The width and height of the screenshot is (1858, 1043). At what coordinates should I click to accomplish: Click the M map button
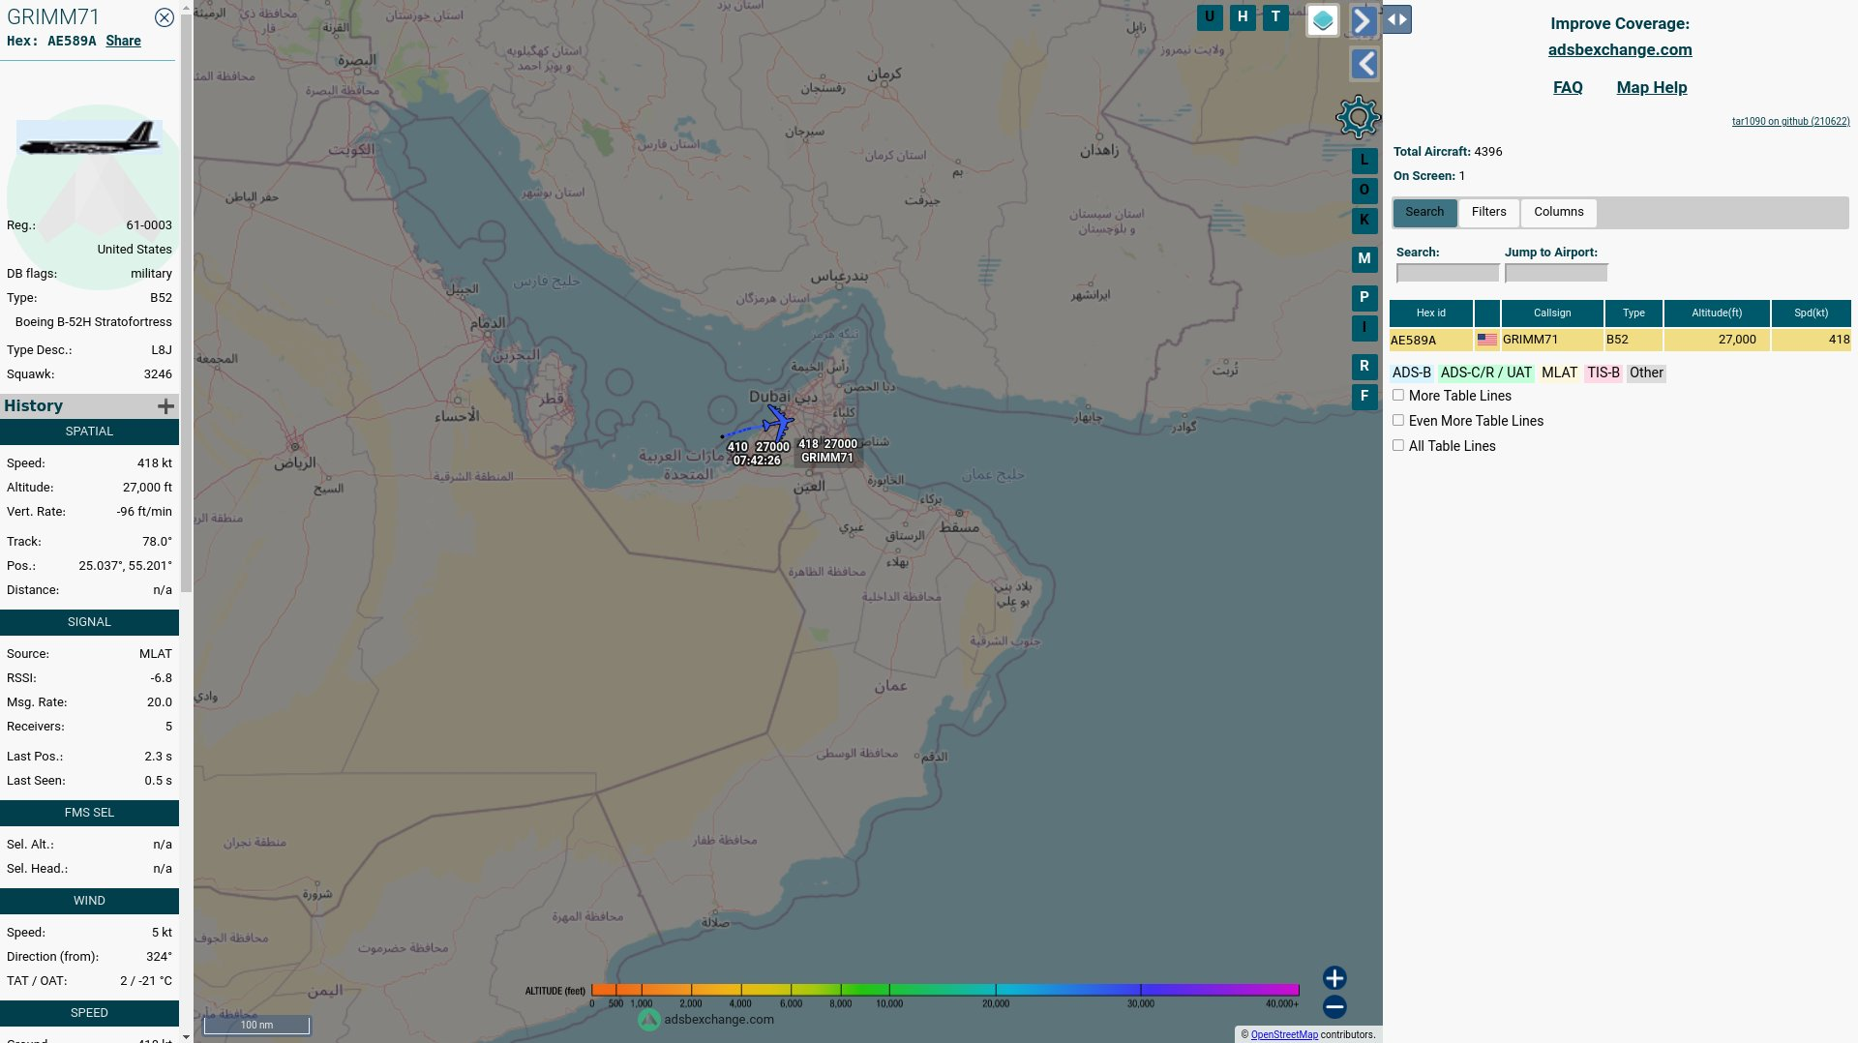click(x=1364, y=259)
